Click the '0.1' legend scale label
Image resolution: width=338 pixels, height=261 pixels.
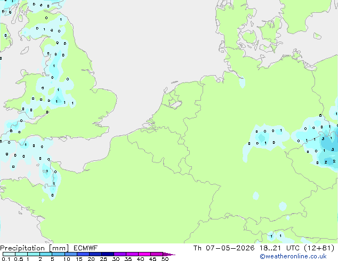pyautogui.click(x=6, y=259)
